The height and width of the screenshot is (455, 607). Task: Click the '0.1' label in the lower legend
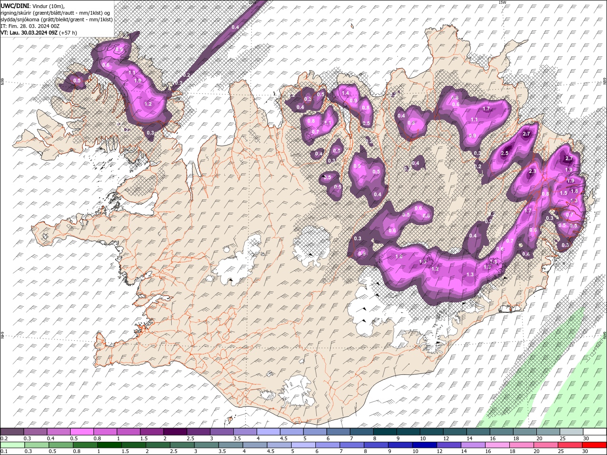(4, 451)
